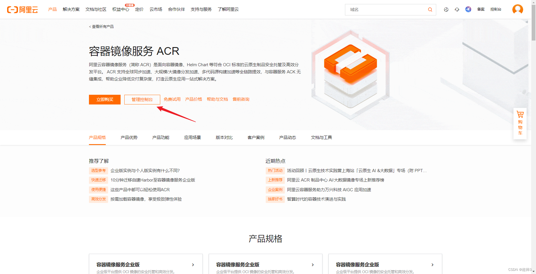
Task: Switch to the 产品功能 tab
Action: (x=161, y=138)
